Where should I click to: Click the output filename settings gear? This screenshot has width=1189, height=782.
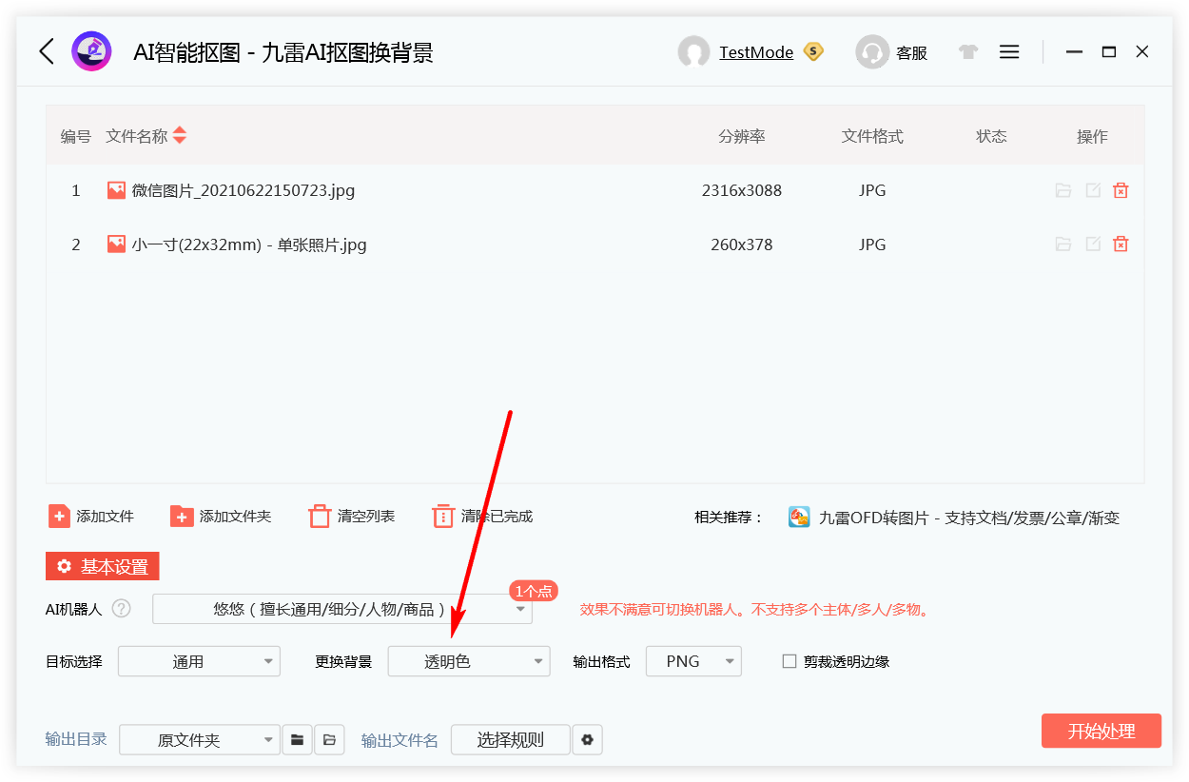click(587, 739)
